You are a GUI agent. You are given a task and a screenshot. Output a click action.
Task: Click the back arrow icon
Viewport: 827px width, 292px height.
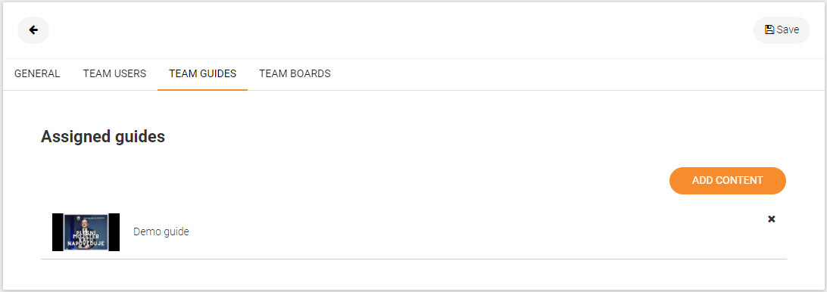33,30
